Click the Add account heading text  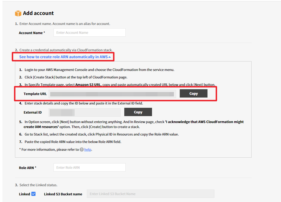pyautogui.click(x=38, y=13)
